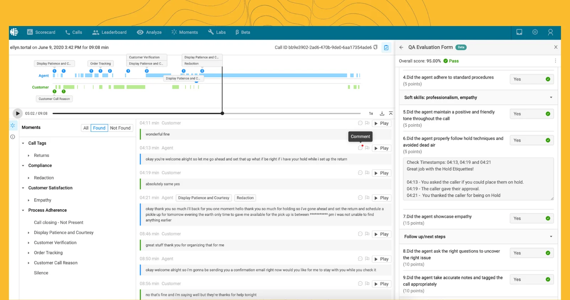The width and height of the screenshot is (570, 300).
Task: Toggle the QA evaluation form checklist icon
Action: point(386,47)
